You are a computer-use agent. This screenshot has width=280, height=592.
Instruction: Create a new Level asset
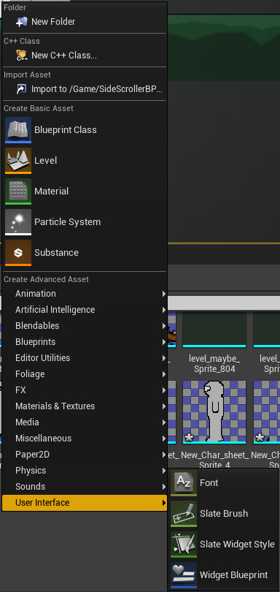tap(85, 161)
